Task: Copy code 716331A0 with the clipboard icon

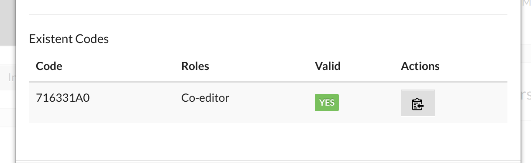Action: pyautogui.click(x=417, y=103)
